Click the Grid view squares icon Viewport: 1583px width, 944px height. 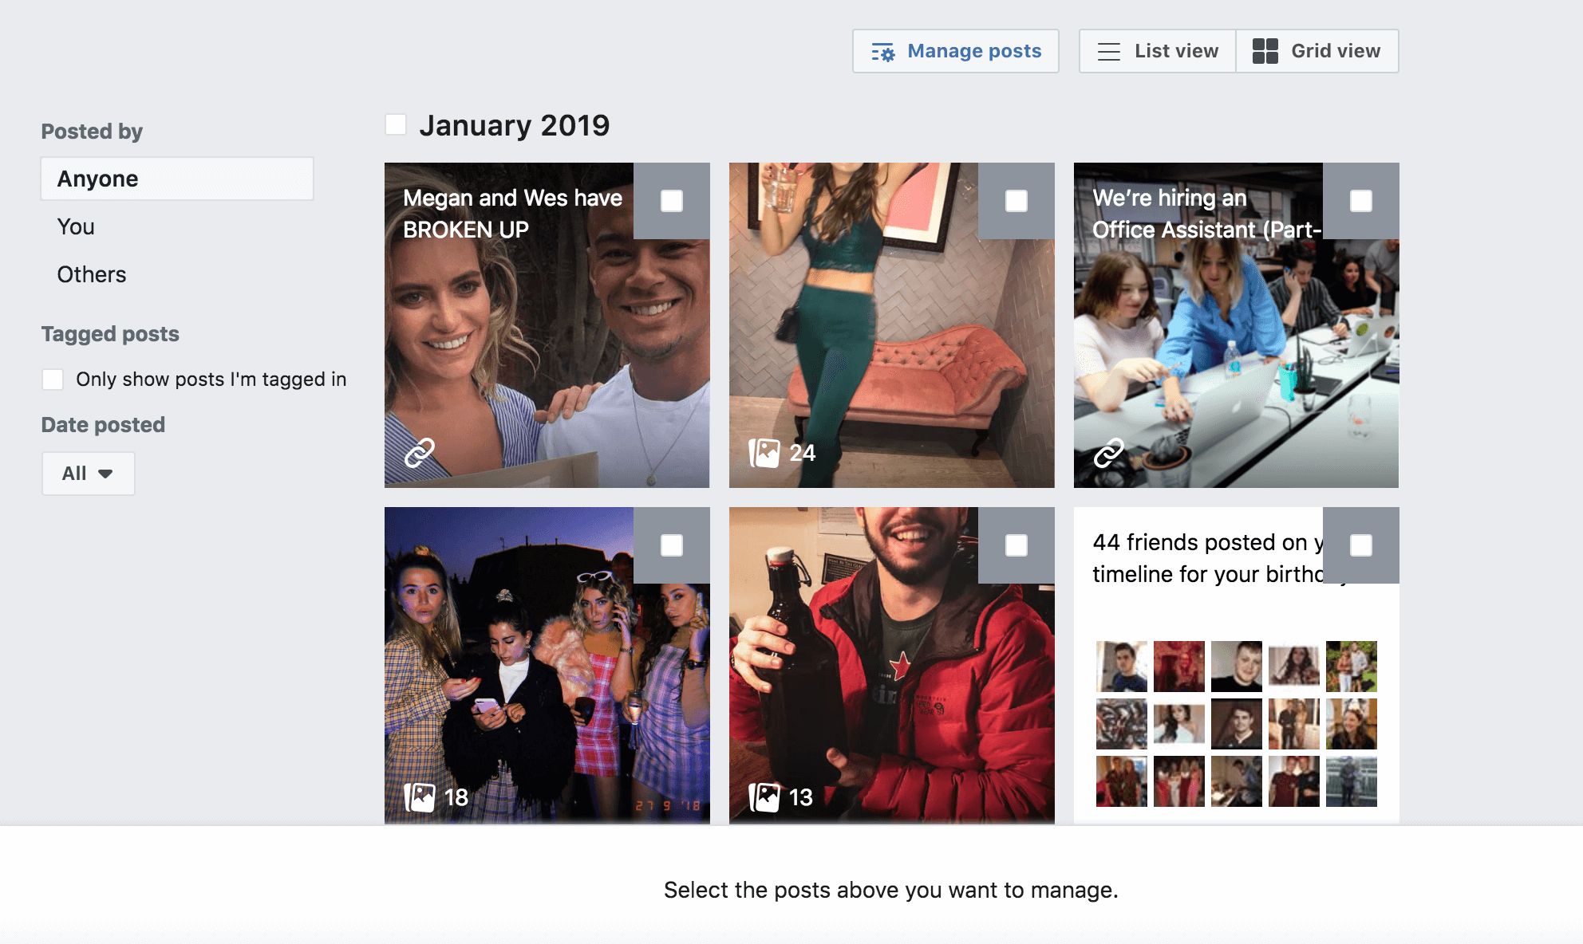[1265, 51]
